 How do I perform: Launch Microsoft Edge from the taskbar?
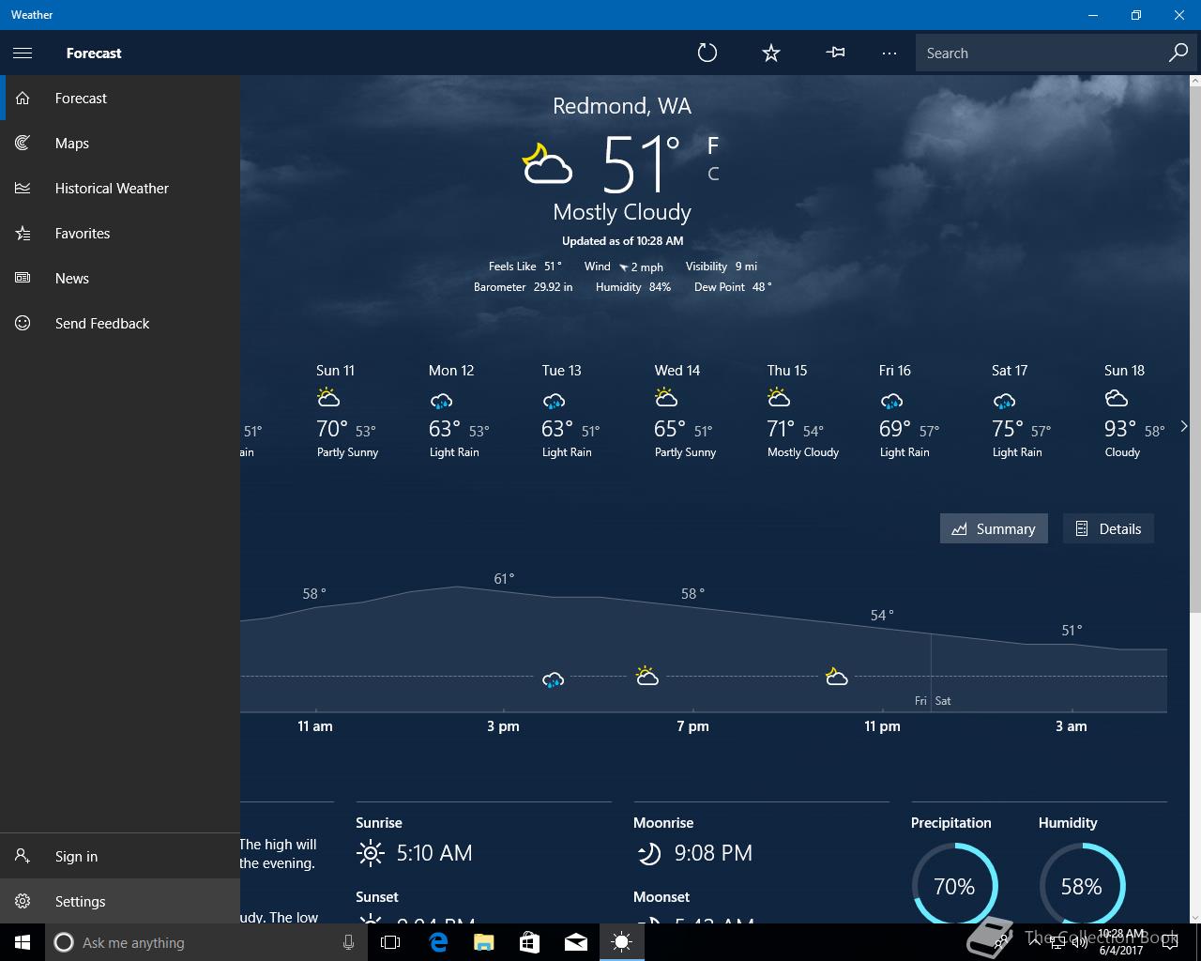(437, 942)
